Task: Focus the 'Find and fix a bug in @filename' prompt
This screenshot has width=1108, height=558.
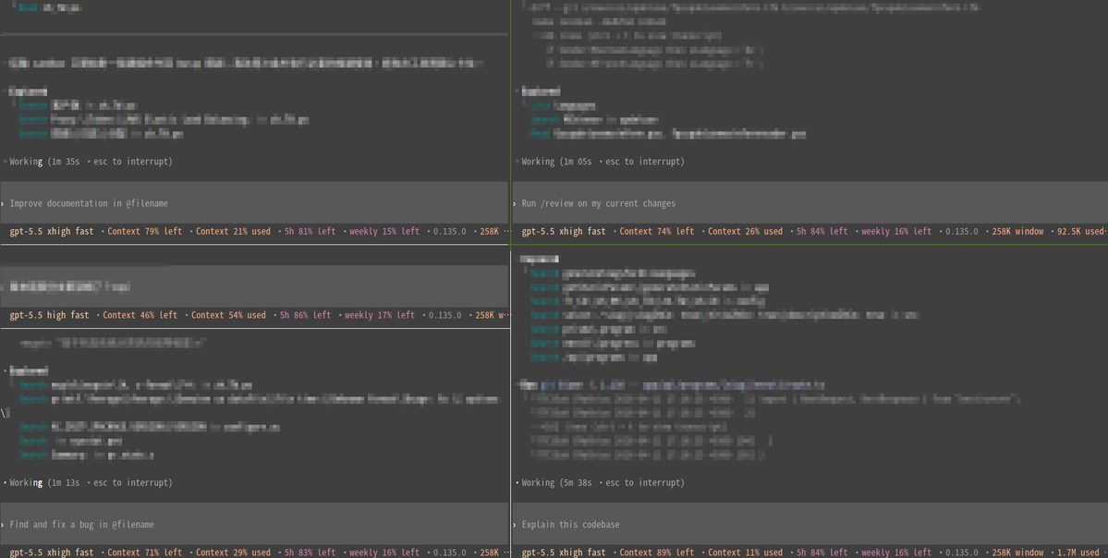Action: tap(254, 525)
